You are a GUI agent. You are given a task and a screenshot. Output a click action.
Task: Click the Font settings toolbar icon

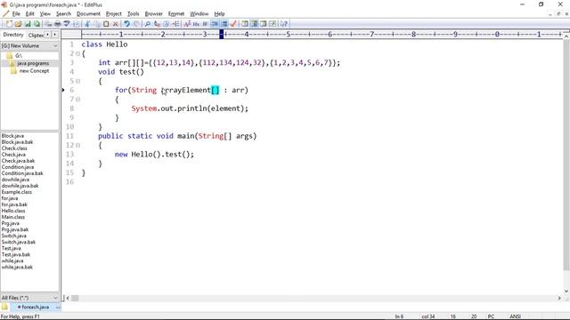pos(187,24)
